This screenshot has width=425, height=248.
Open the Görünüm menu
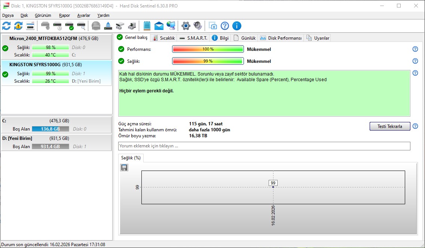click(43, 15)
